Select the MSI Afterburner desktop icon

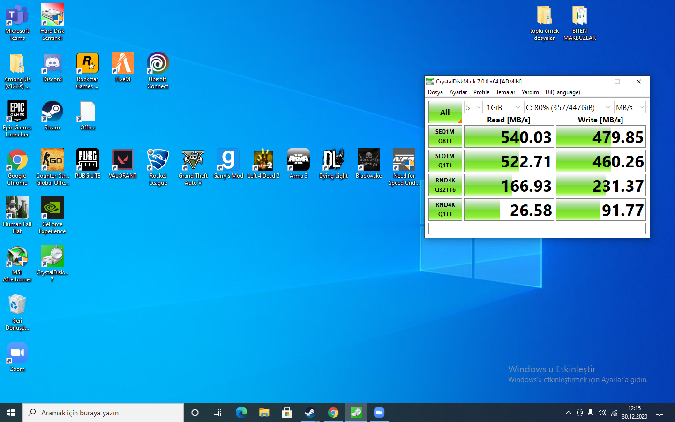17,264
